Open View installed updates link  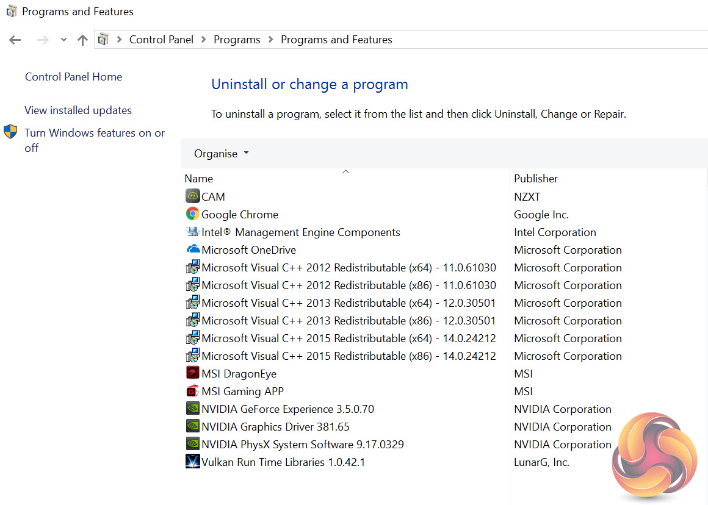78,110
